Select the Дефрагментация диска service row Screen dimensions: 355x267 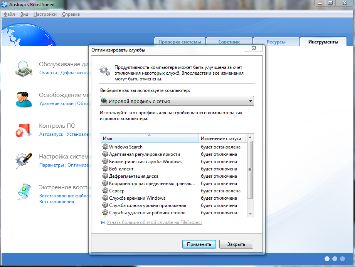[173, 176]
